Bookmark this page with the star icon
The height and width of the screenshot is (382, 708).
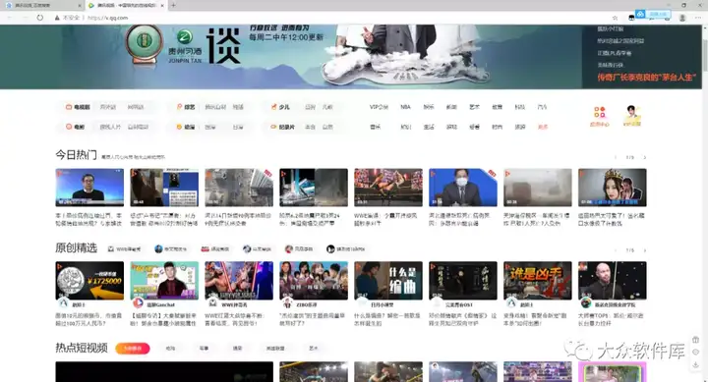pos(615,18)
